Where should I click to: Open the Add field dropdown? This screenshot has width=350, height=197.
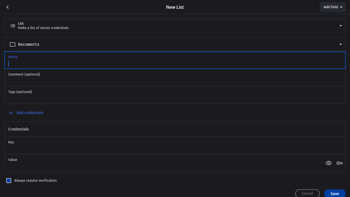pos(332,7)
